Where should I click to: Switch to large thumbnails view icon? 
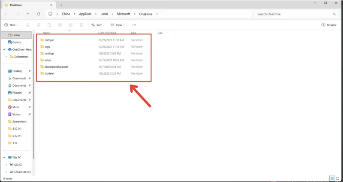coord(337,178)
